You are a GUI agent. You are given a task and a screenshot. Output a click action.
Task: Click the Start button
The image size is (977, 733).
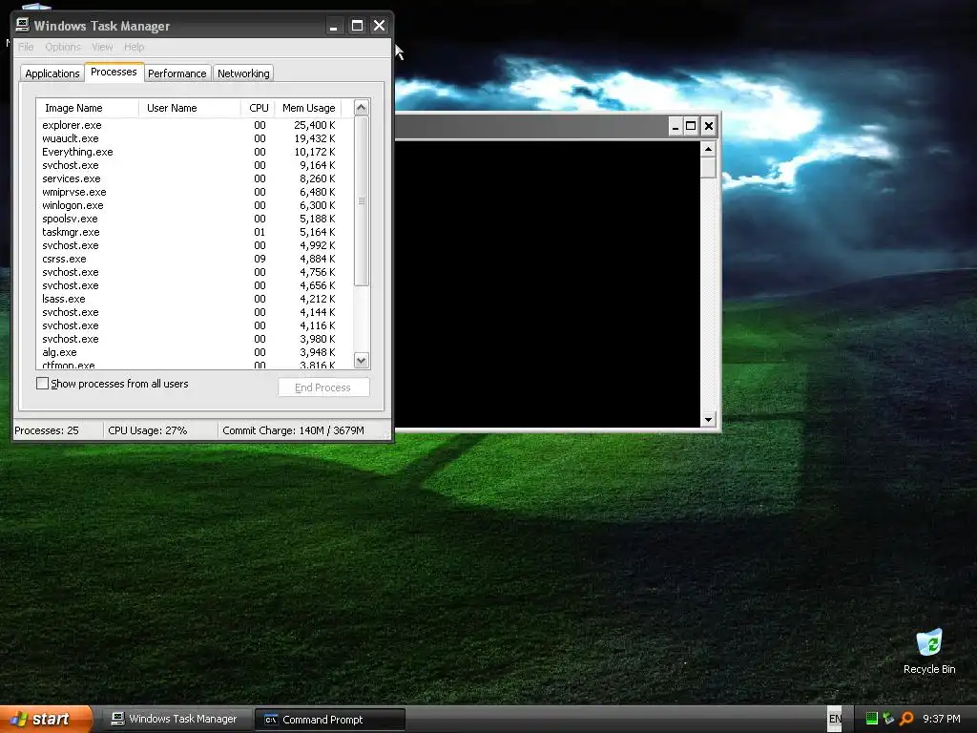(x=46, y=719)
